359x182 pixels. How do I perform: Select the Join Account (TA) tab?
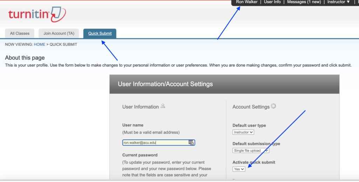pos(59,34)
